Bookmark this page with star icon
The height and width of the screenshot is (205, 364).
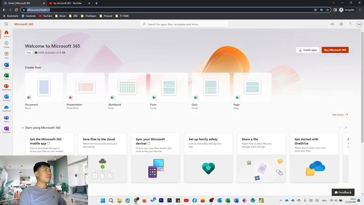tap(328, 10)
